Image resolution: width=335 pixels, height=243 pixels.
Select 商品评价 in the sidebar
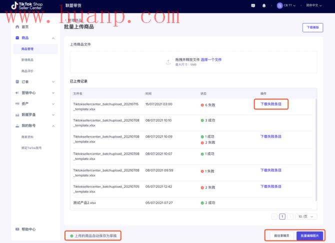point(27,71)
